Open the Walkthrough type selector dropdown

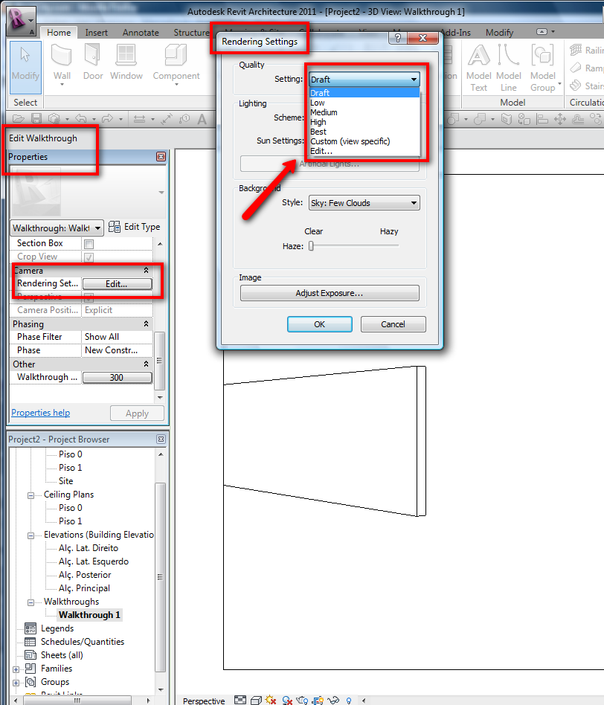pyautogui.click(x=57, y=228)
